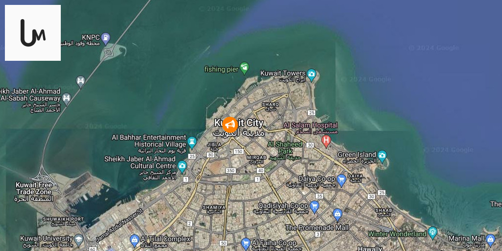Click the Al Salam Hospital H marker
Viewport: 502px width, 251px height.
326,141
